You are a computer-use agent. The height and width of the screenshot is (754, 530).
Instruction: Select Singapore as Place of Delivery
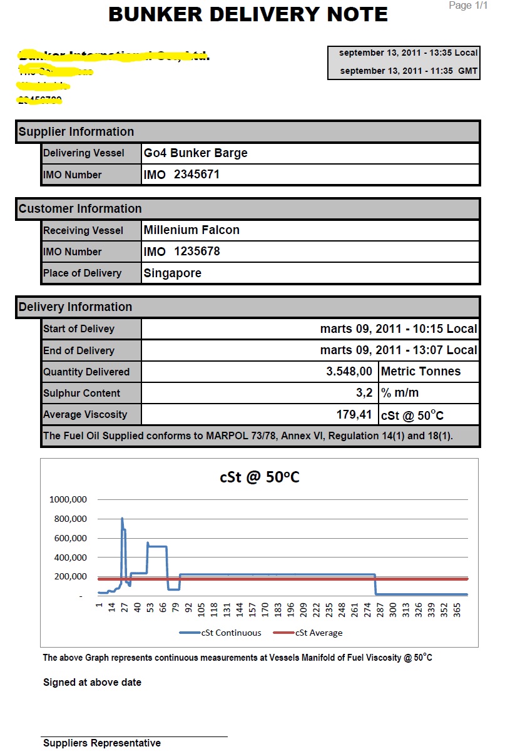tap(172, 273)
